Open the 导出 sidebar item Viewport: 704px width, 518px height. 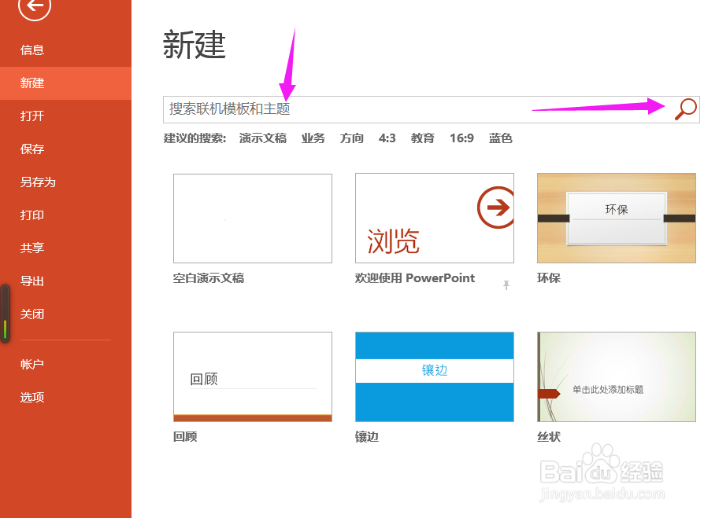pos(31,281)
